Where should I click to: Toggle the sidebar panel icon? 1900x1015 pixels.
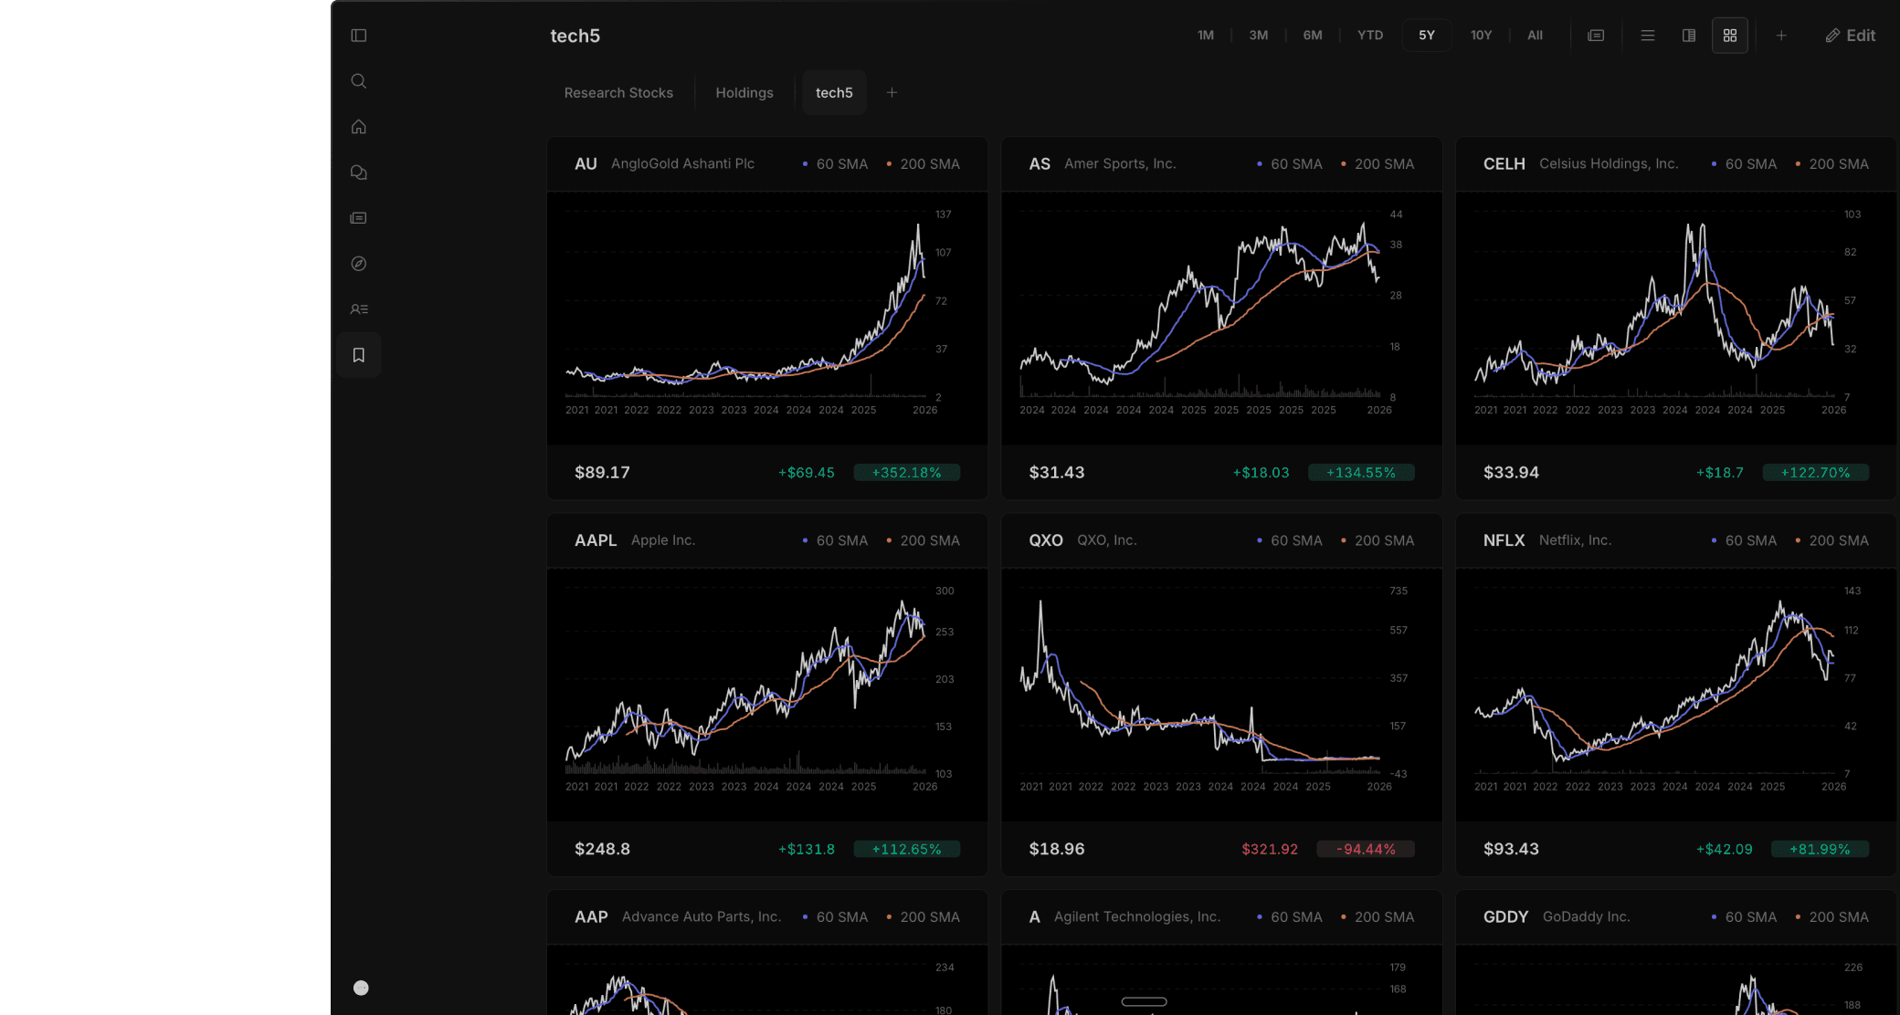pos(358,36)
